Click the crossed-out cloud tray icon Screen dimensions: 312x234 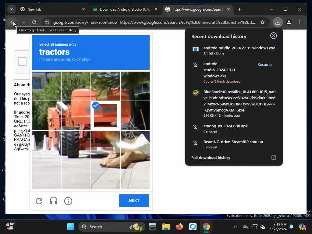pyautogui.click(x=245, y=227)
